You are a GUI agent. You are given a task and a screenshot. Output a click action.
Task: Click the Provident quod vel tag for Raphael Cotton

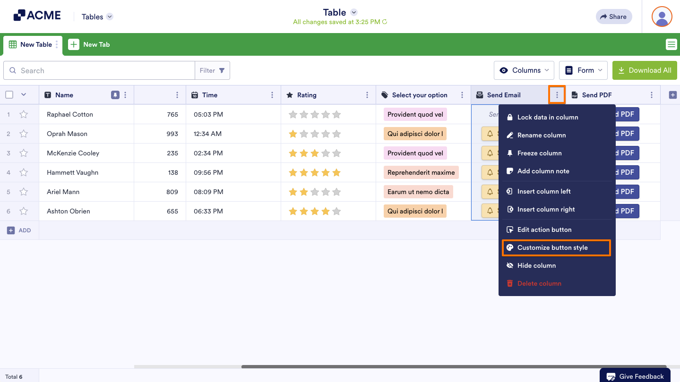(415, 114)
